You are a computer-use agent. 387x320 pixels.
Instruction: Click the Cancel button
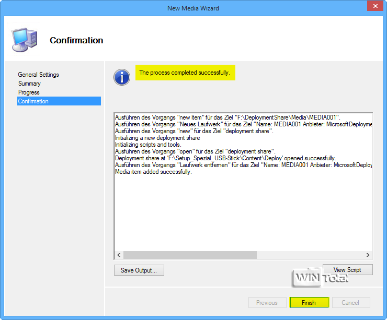[351, 302]
